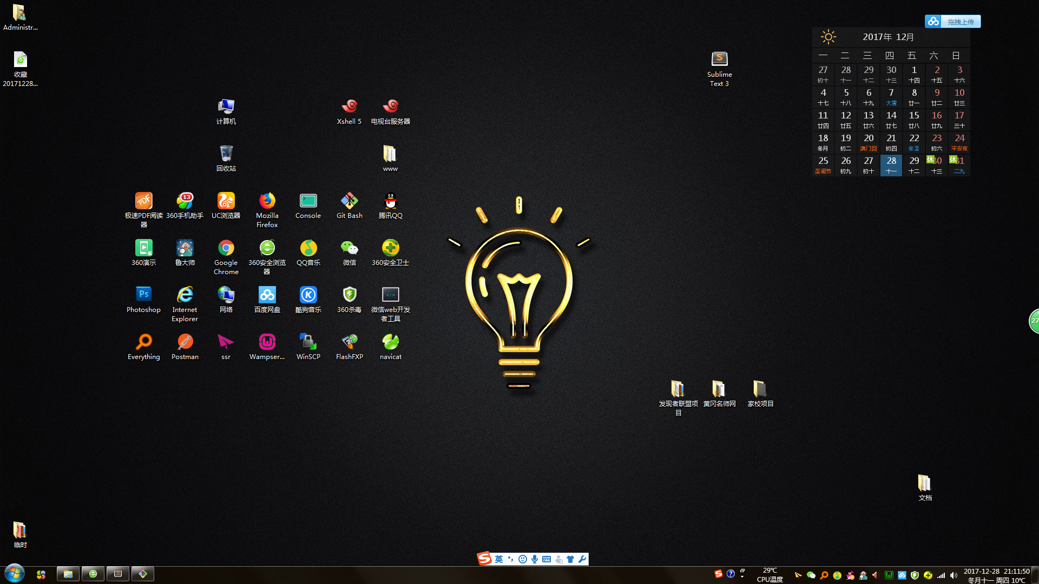The width and height of the screenshot is (1039, 584).
Task: Click the 2017年 12月 calendar header
Action: [x=888, y=37]
